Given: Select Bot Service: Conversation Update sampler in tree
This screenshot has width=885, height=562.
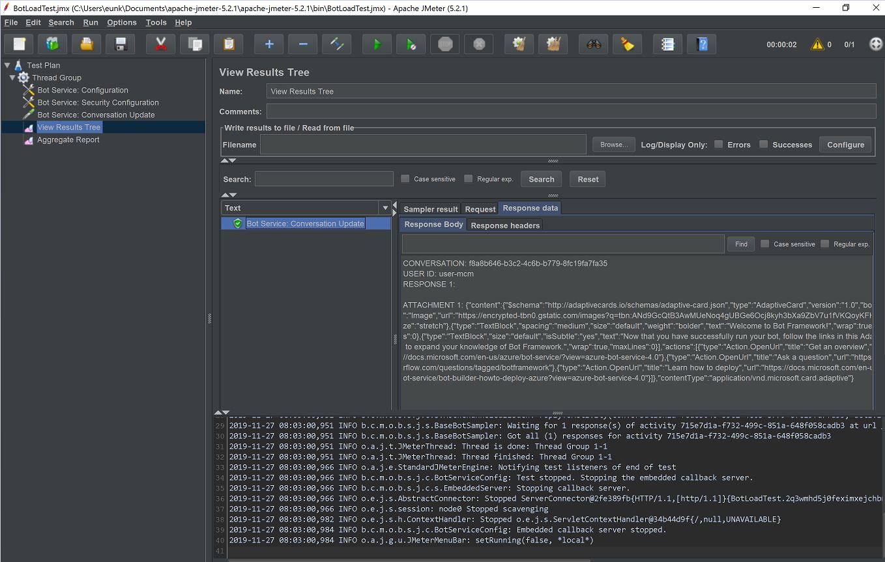Looking at the screenshot, I should [96, 115].
